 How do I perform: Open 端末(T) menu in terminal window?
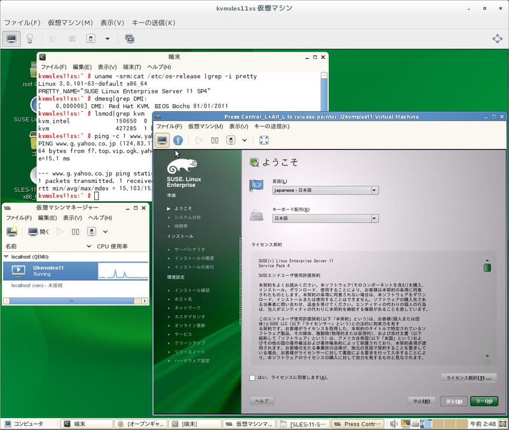coord(132,67)
